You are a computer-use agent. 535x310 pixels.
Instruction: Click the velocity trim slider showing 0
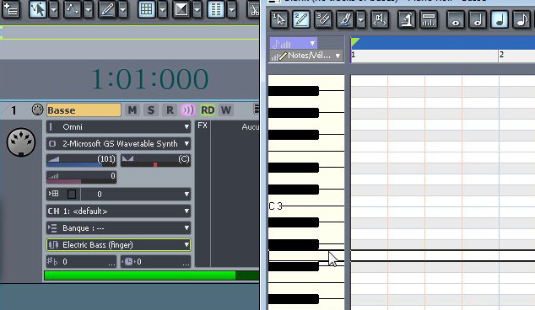[x=82, y=177]
